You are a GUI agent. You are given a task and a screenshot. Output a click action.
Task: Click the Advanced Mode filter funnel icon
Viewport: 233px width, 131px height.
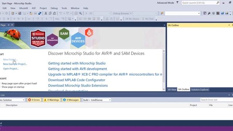pyautogui.click(x=177, y=3)
